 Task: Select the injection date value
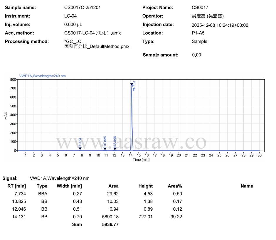220,25
